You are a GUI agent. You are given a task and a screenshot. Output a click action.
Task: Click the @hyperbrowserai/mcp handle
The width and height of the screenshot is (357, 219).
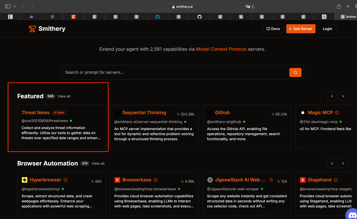(40, 189)
